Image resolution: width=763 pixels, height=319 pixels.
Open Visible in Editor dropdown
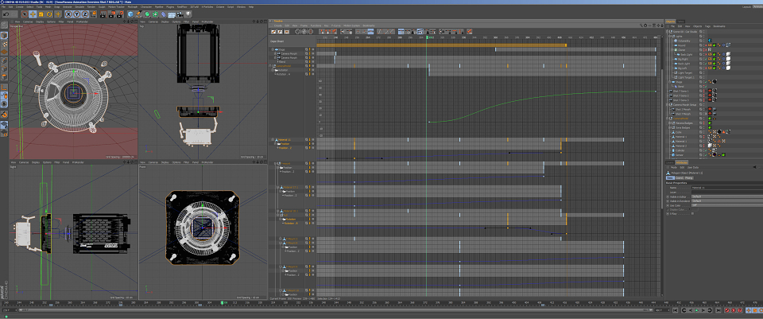pos(727,196)
